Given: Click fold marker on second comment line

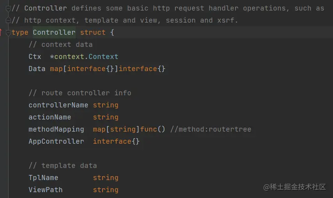Looking at the screenshot, I should click(x=8, y=20).
